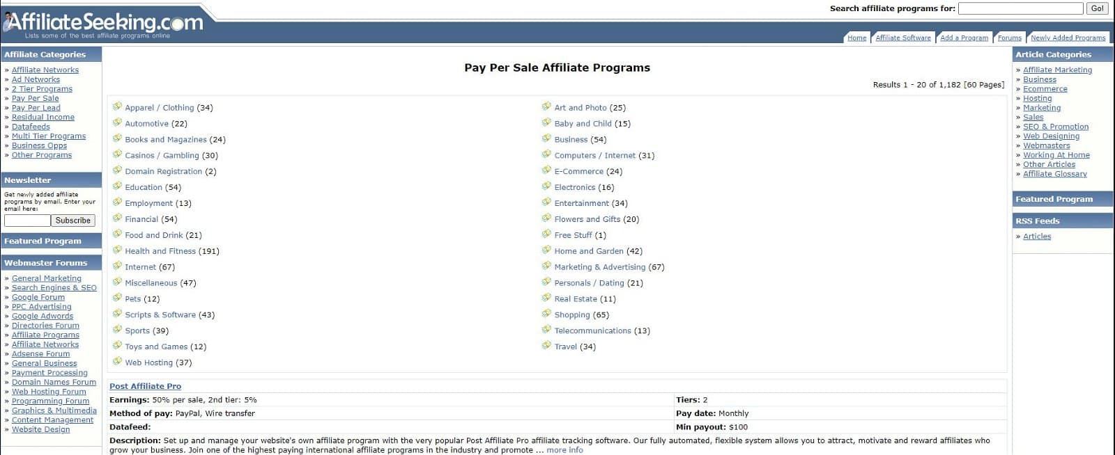Click the icon beside Casinos / Gambling
The width and height of the screenshot is (1115, 455).
tap(117, 154)
